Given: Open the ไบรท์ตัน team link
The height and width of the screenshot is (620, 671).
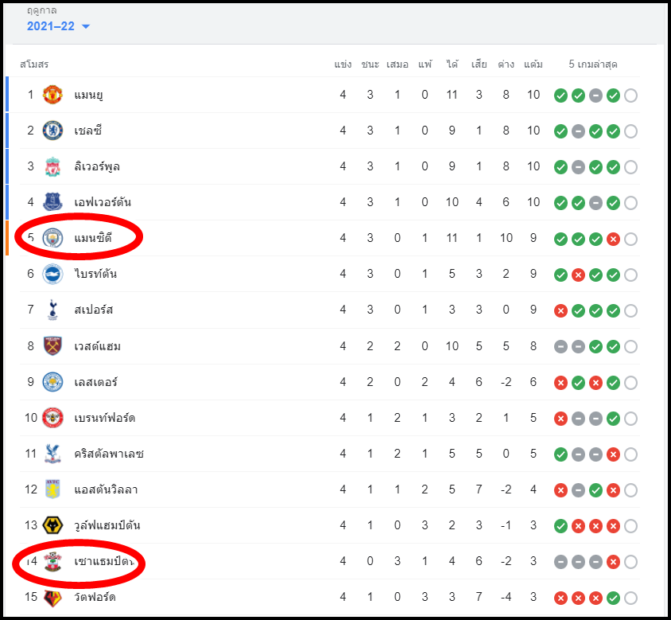Looking at the screenshot, I should pos(95,274).
